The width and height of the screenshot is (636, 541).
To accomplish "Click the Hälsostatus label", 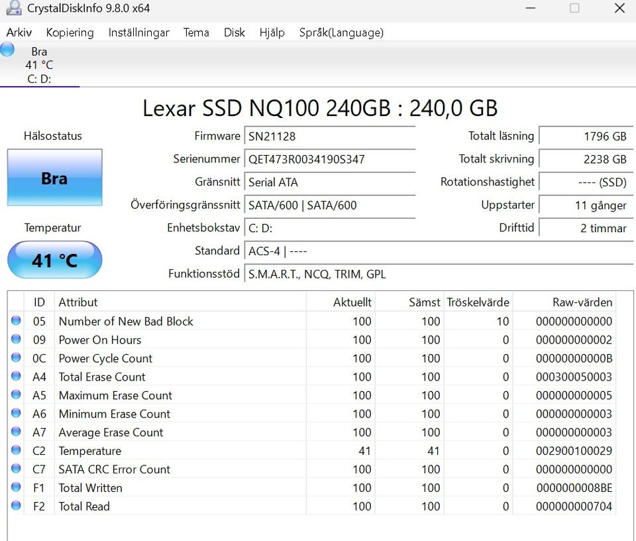I will click(x=53, y=135).
